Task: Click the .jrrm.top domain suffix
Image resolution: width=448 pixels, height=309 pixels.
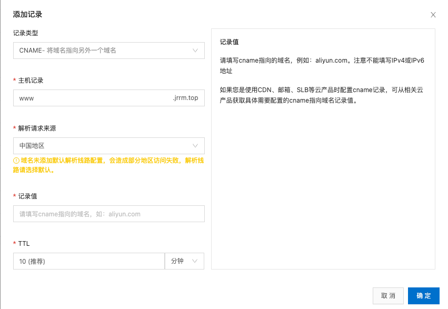Action: pyautogui.click(x=185, y=98)
